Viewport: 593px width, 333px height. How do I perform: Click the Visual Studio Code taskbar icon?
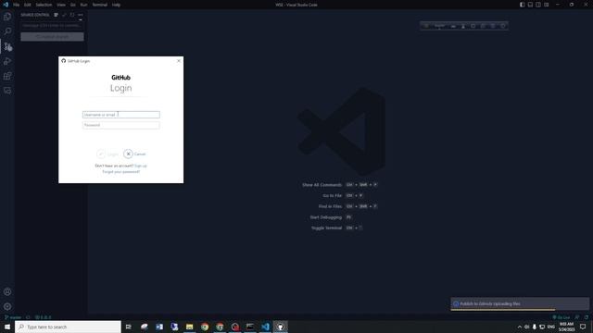point(265,327)
